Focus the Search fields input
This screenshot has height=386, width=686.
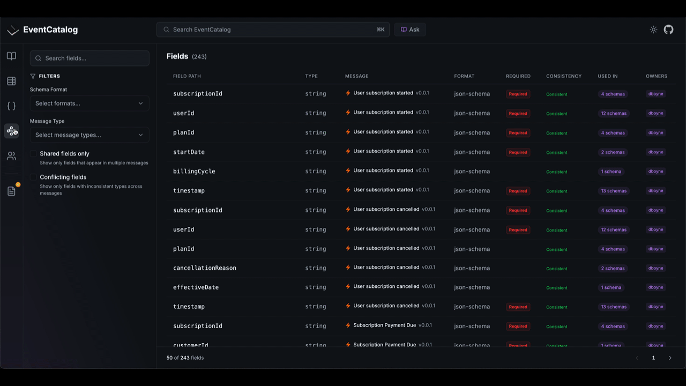(x=90, y=58)
